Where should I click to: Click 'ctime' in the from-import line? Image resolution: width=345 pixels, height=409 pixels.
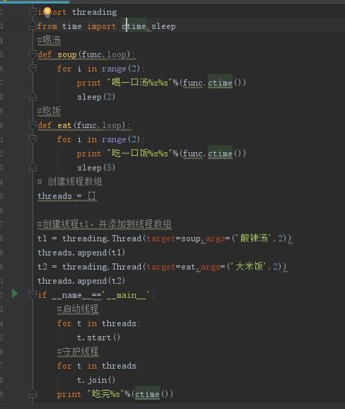(x=134, y=26)
